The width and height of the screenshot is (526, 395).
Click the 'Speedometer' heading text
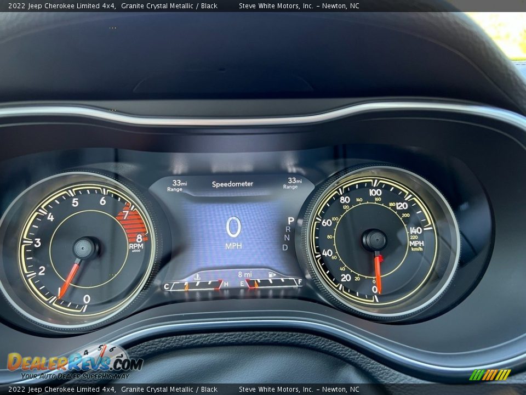[232, 184]
